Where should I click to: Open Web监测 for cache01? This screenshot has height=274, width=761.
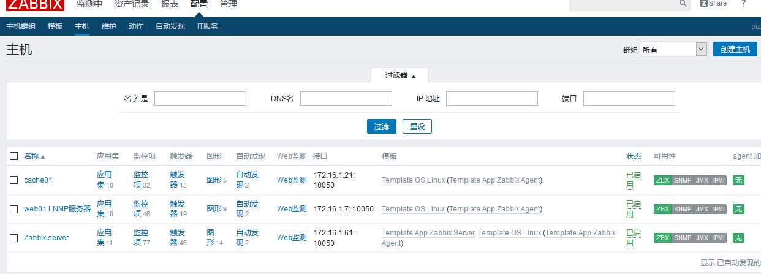[x=292, y=180]
